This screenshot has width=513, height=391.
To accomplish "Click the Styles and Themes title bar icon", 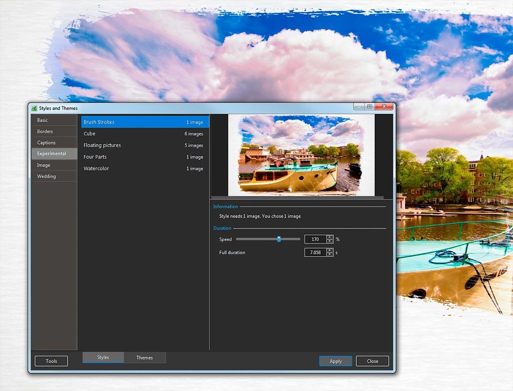I will point(34,108).
